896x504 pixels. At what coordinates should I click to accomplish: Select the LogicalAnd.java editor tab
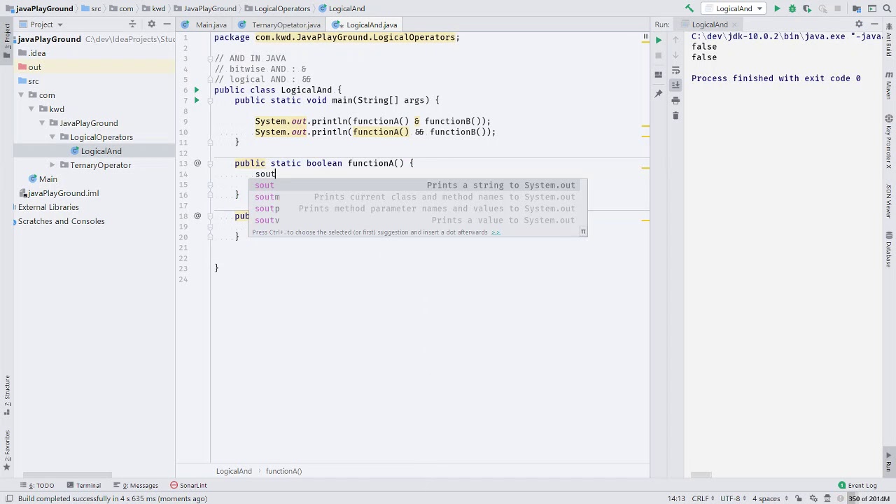[368, 24]
